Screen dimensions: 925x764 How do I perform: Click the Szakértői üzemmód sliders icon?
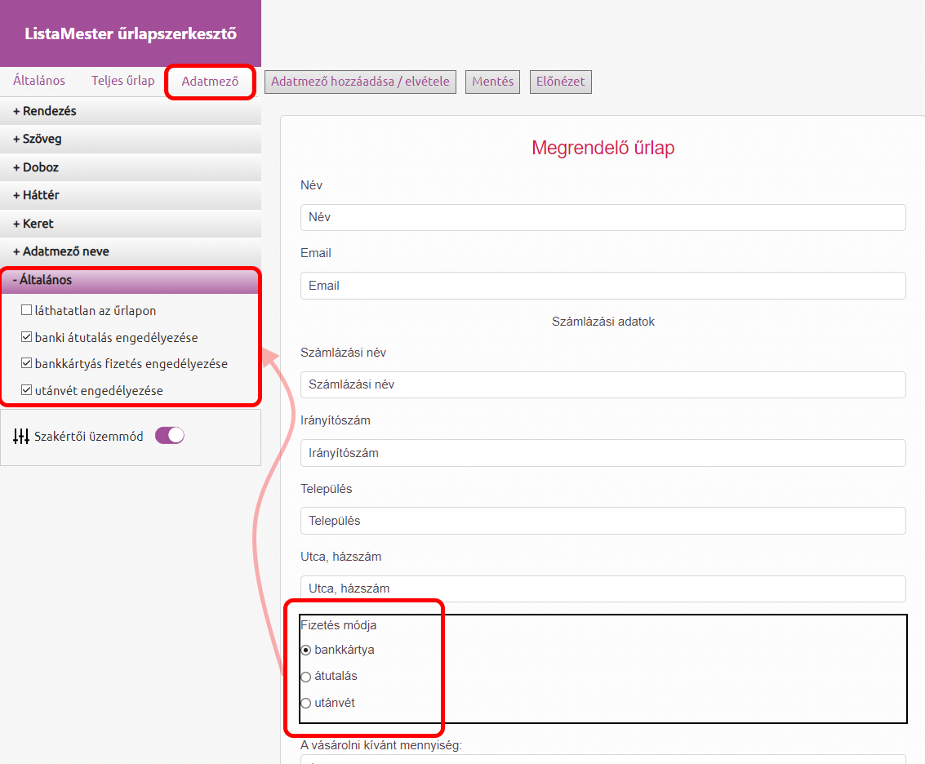(x=21, y=436)
